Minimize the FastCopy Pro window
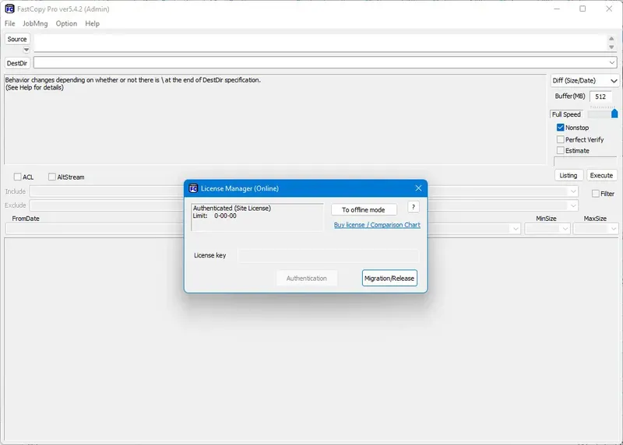Image resolution: width=623 pixels, height=445 pixels. (x=557, y=9)
